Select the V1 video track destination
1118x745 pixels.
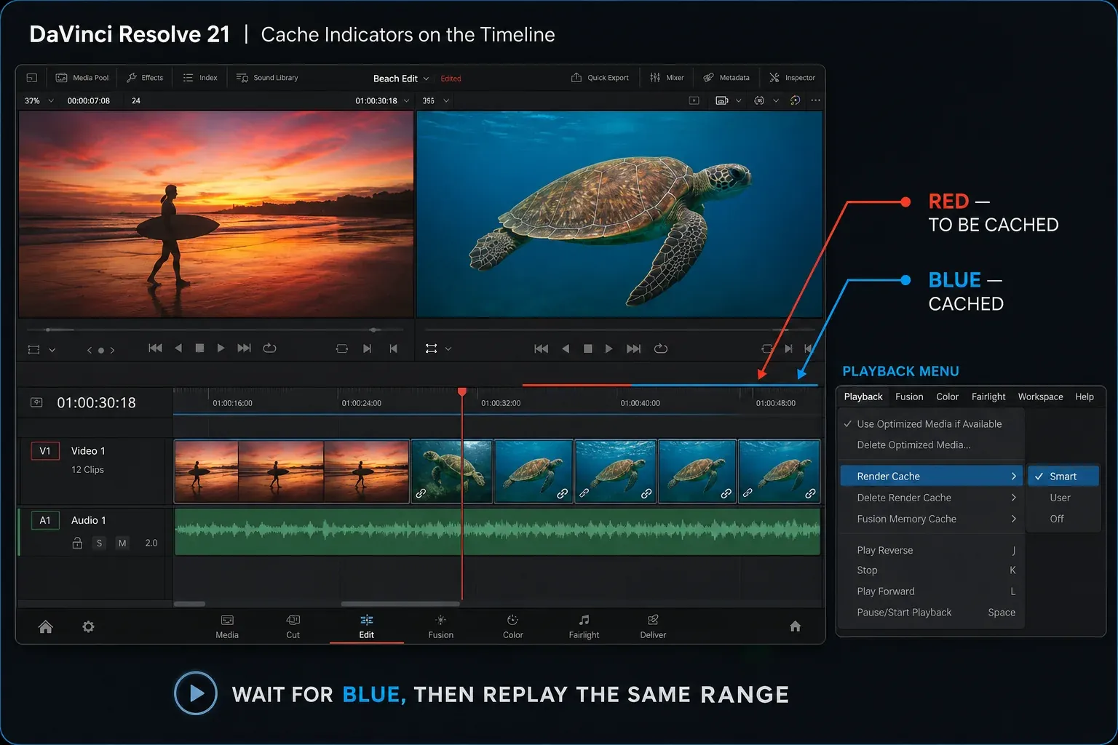pyautogui.click(x=45, y=451)
